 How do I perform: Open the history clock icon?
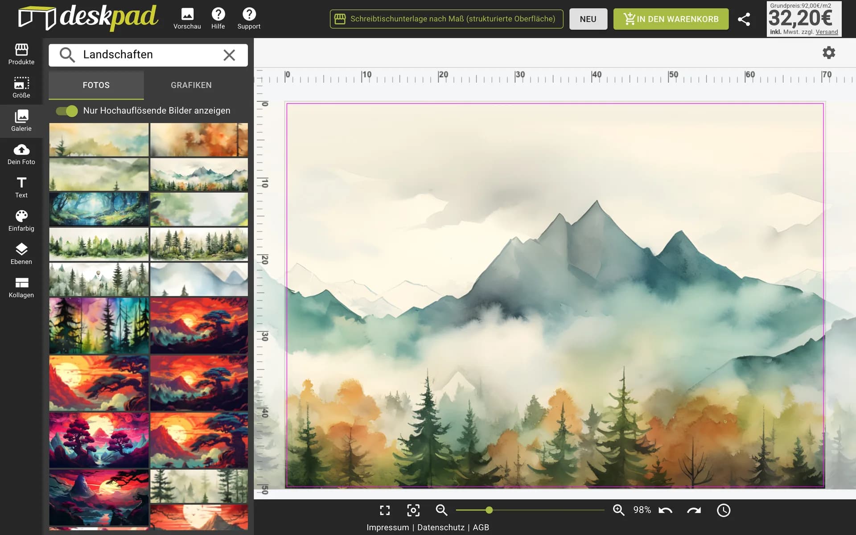[724, 510]
